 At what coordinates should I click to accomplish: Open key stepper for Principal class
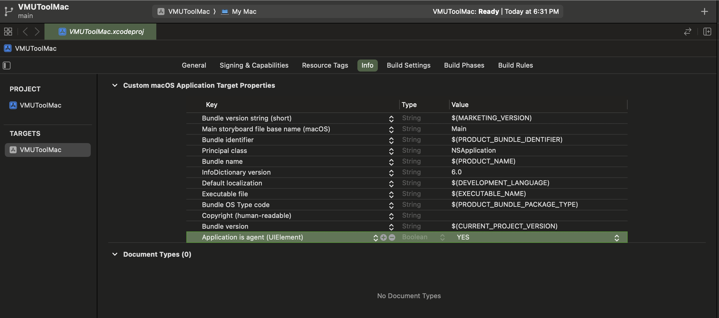click(391, 151)
